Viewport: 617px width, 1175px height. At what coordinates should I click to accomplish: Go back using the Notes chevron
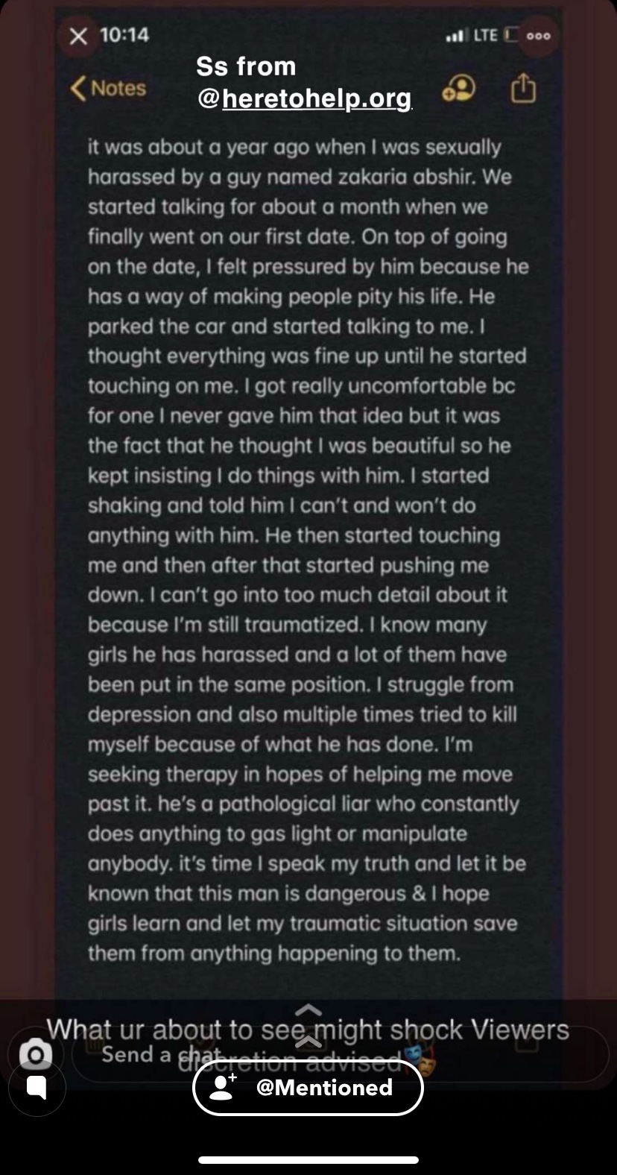pyautogui.click(x=108, y=88)
